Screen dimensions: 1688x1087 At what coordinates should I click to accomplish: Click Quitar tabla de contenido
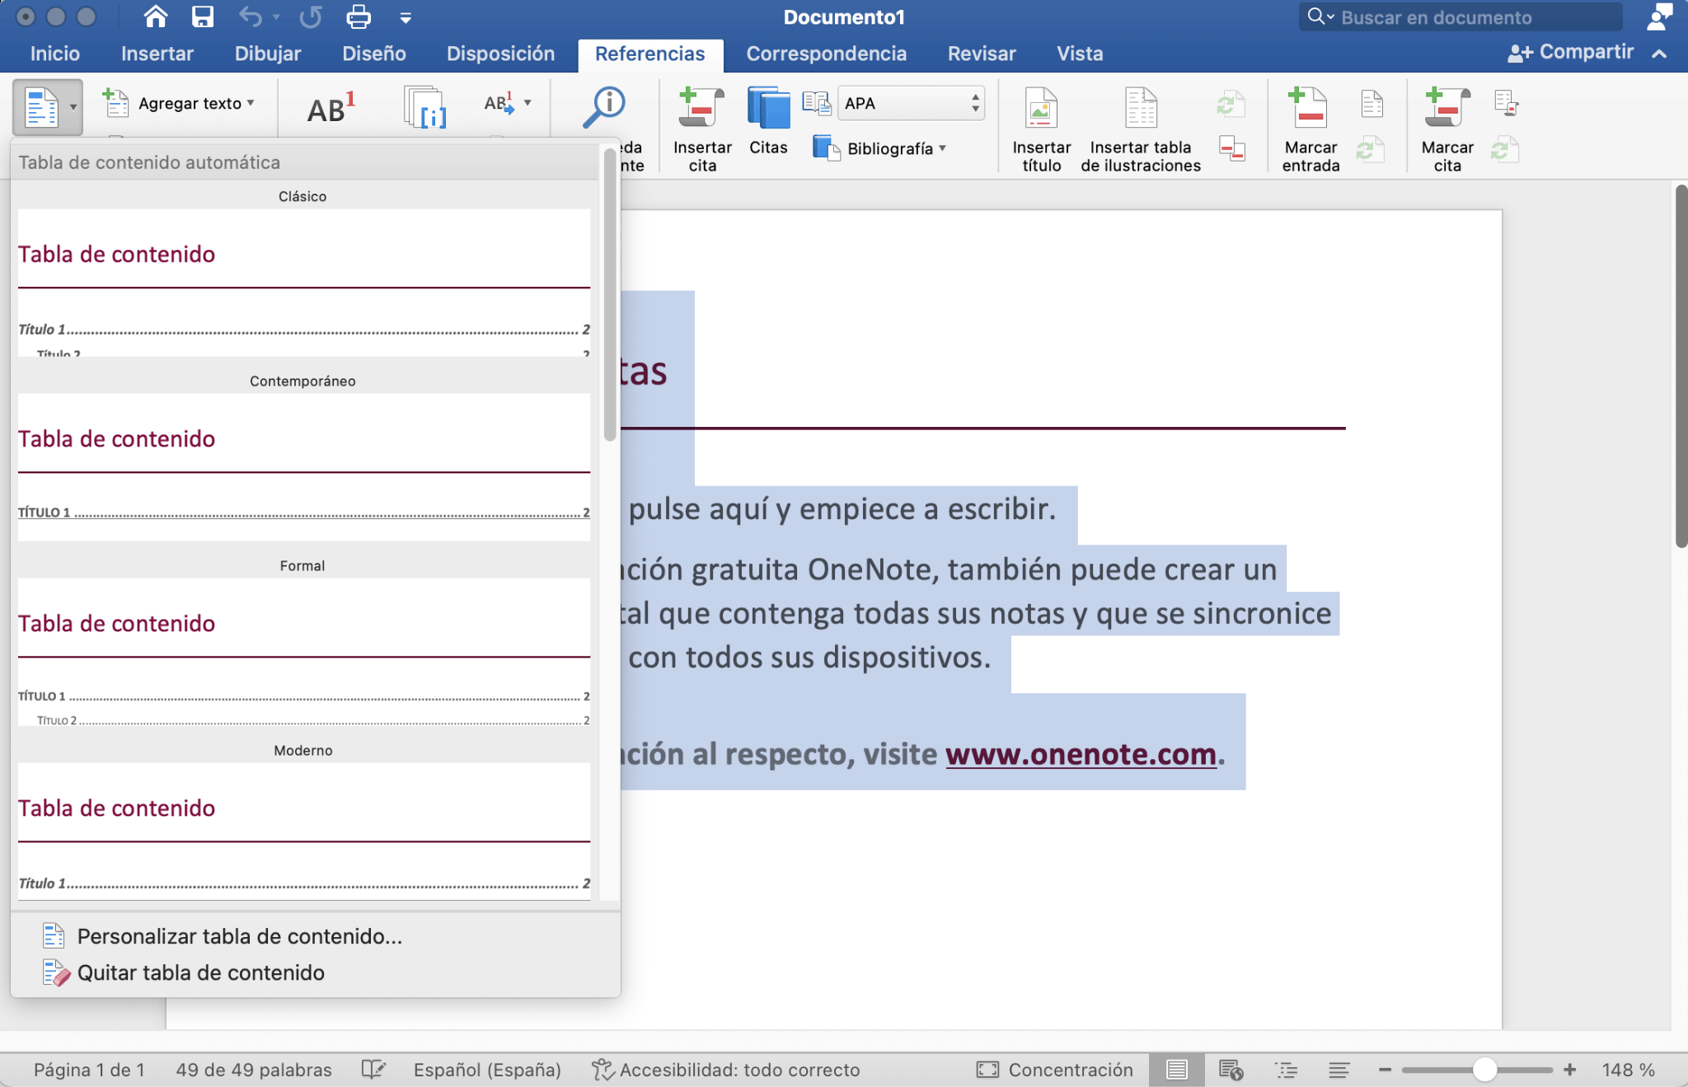coord(201,972)
